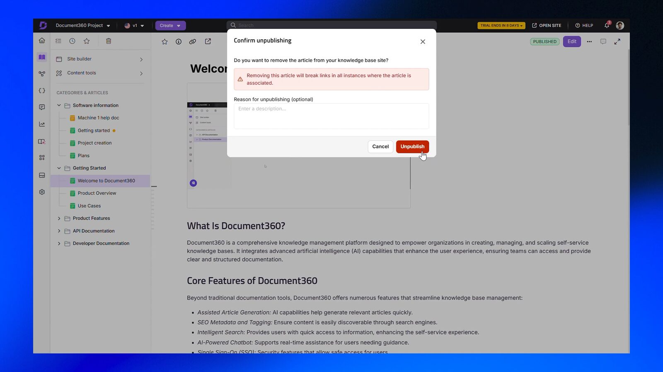
Task: Open the feedback comment sidebar icon
Action: pos(42,107)
